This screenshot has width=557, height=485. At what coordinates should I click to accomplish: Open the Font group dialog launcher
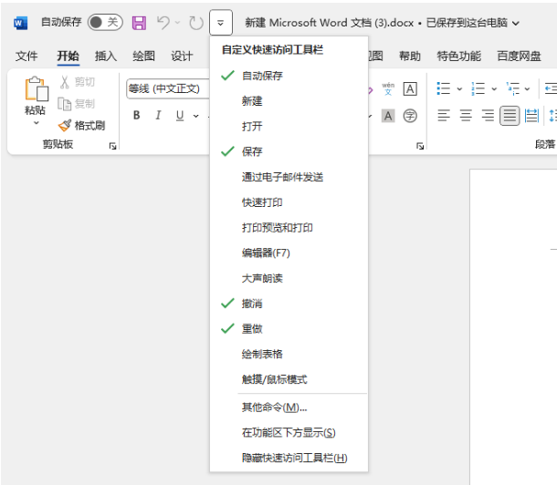pos(420,146)
